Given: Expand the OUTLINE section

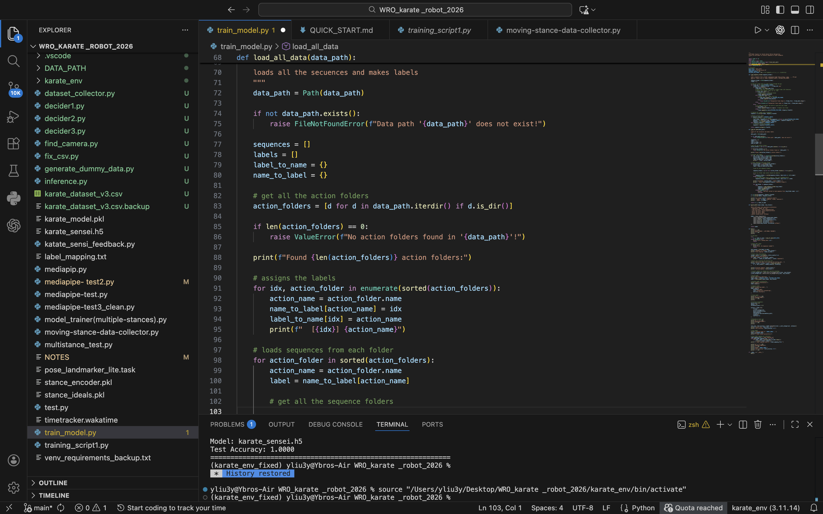Looking at the screenshot, I should point(53,483).
